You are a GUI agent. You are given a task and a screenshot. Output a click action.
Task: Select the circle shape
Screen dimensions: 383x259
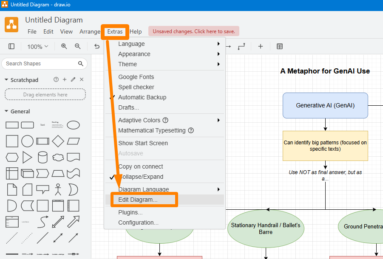(x=27, y=141)
